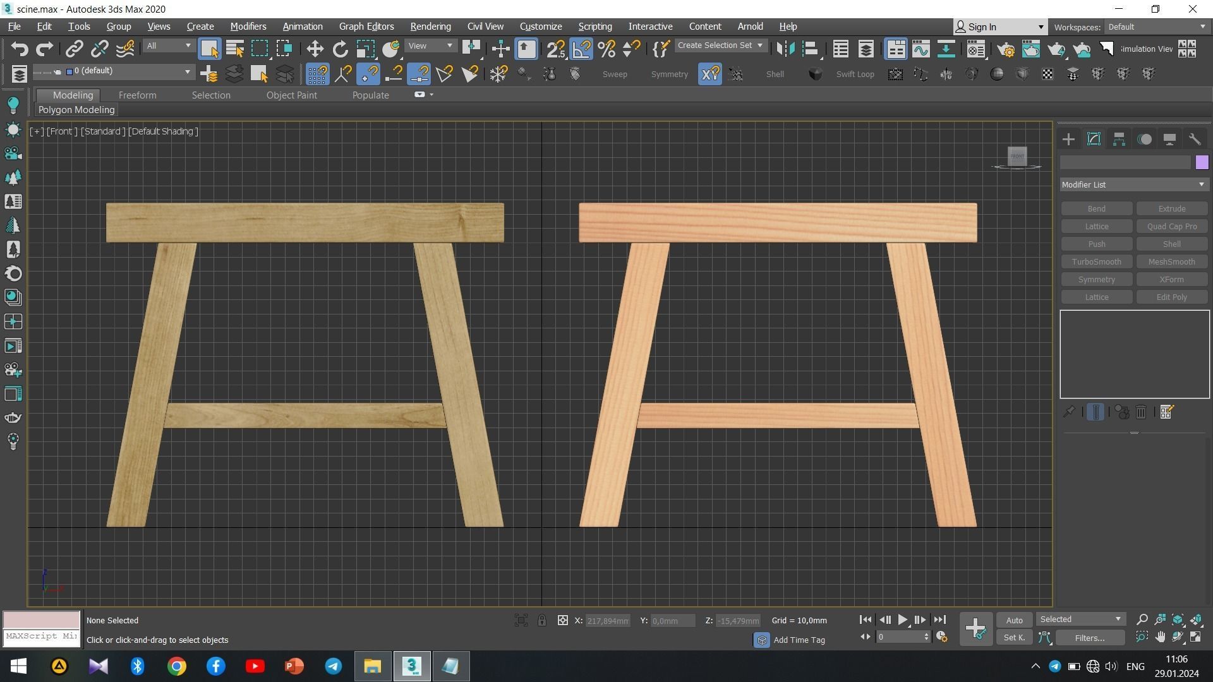Toggle the 2.5D Snaps button

point(556,49)
